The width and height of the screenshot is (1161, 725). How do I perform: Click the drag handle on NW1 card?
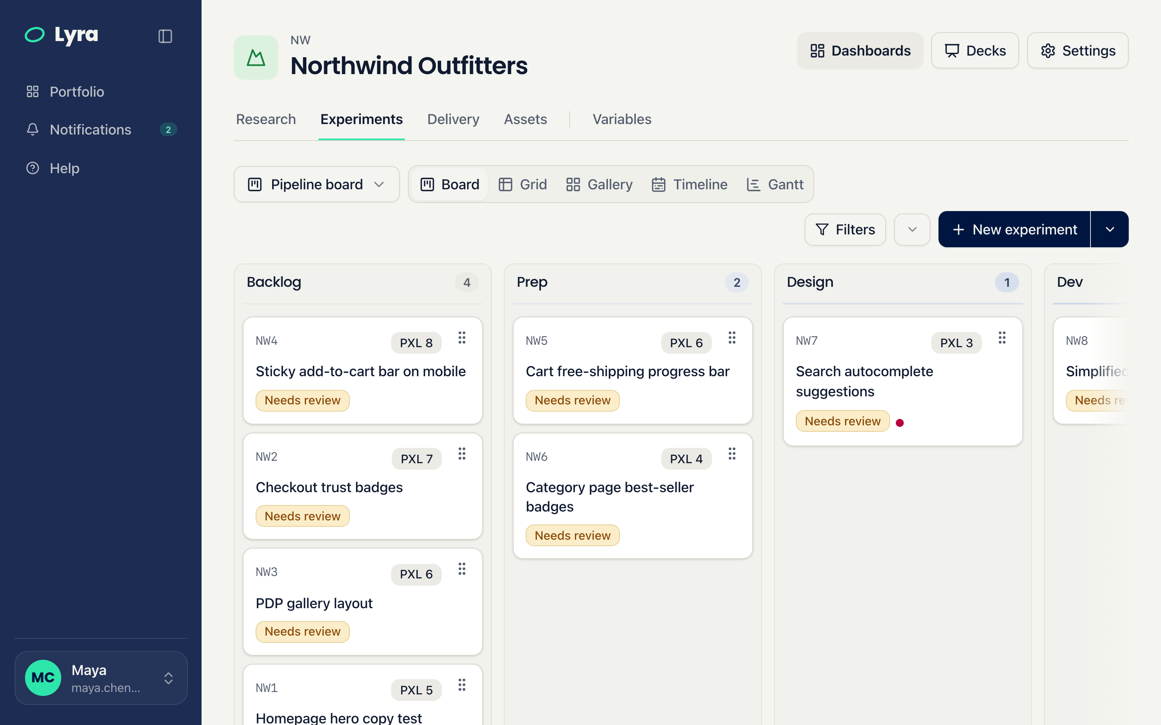[462, 685]
